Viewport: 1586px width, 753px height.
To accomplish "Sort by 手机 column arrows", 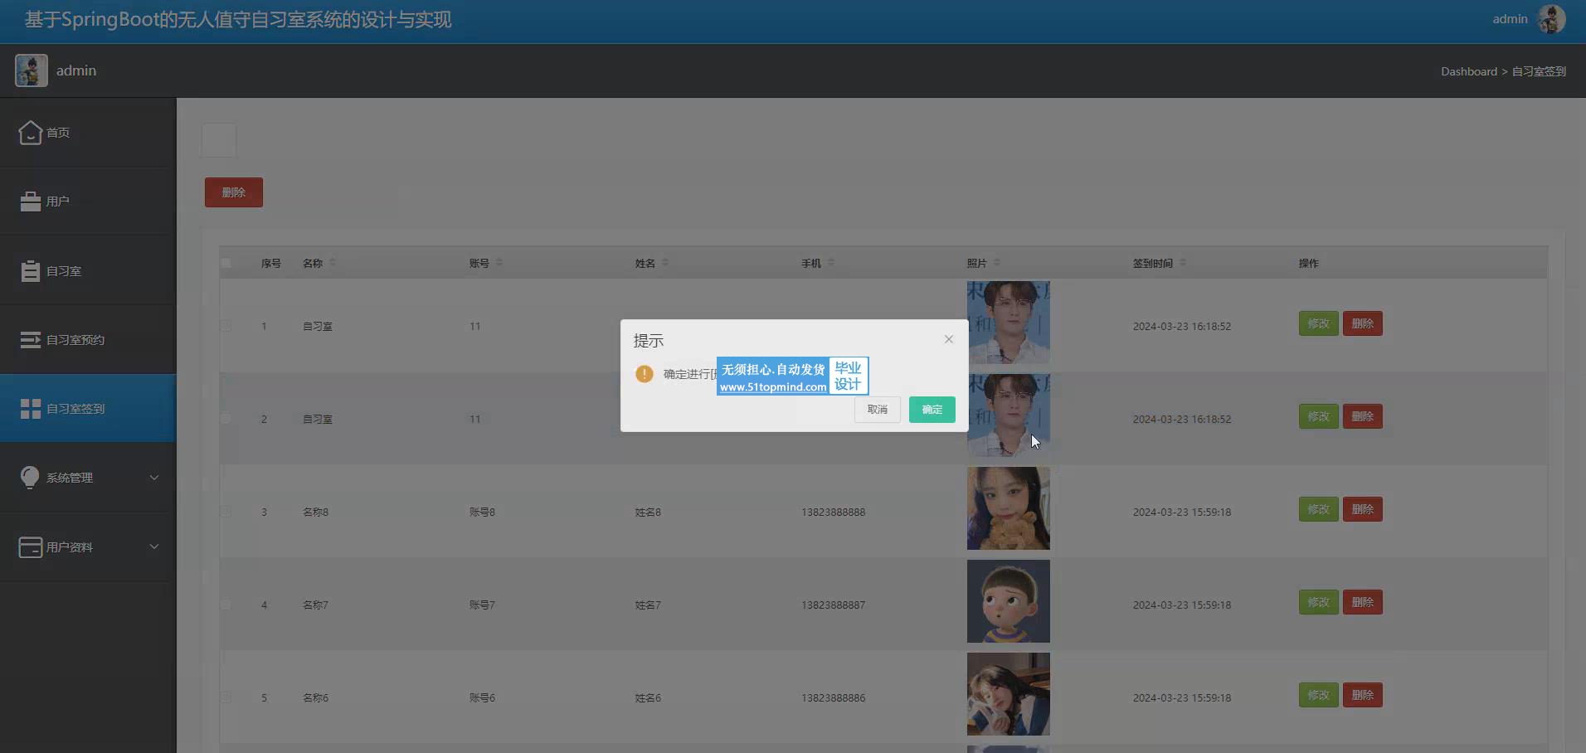I will pyautogui.click(x=831, y=263).
